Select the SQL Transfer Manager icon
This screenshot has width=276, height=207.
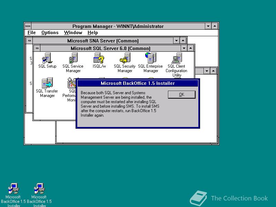(47, 88)
